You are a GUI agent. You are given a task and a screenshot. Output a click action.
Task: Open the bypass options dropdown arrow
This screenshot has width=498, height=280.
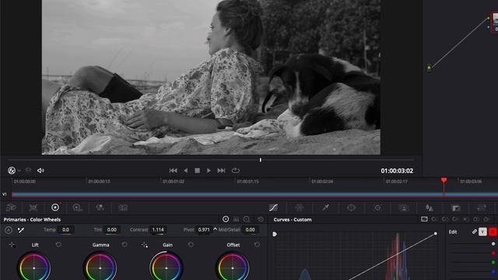19,171
